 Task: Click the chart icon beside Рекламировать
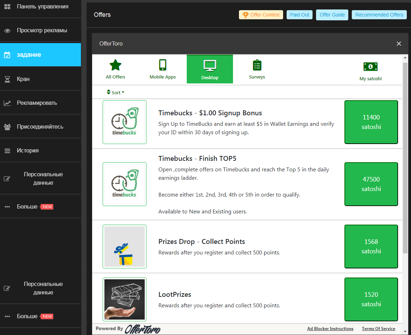(7, 103)
